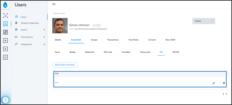Switch to the Raw JSON tab

pos(170,40)
